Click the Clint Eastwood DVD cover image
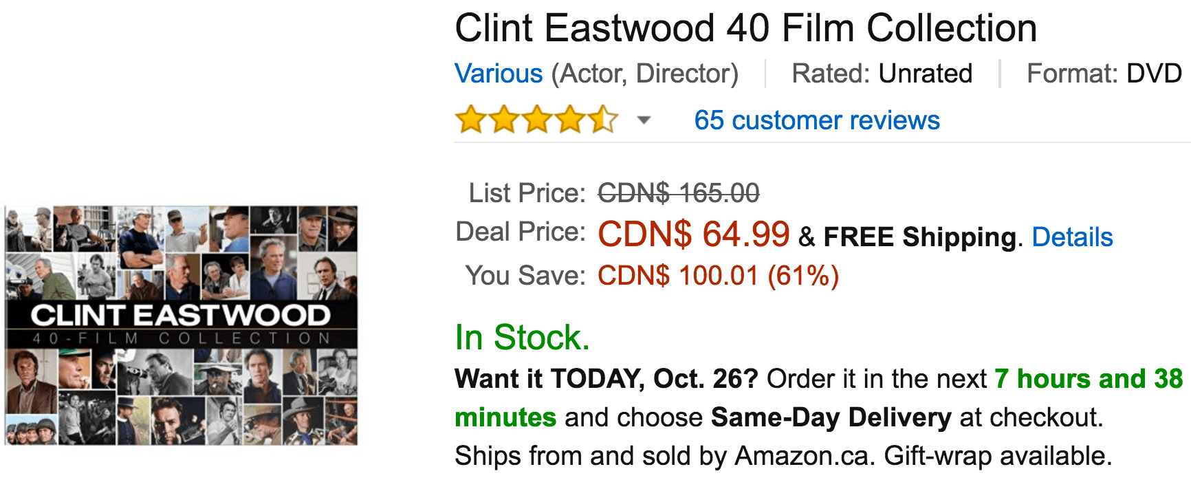This screenshot has width=1191, height=480. tap(182, 325)
